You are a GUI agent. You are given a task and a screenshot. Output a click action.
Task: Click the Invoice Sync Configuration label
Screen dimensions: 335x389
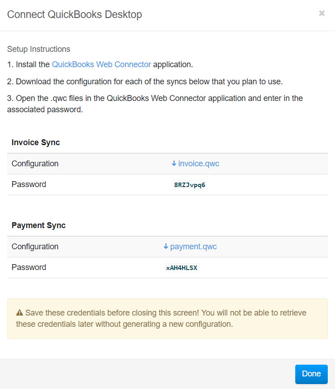click(x=35, y=164)
